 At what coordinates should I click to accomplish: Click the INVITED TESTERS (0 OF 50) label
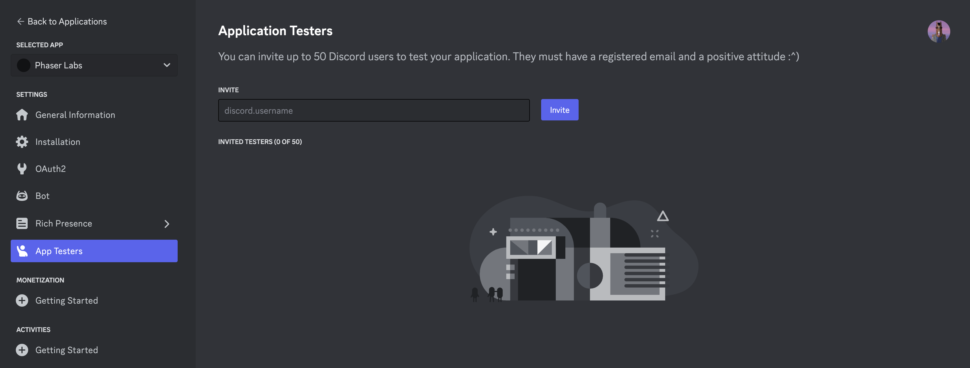pyautogui.click(x=260, y=142)
